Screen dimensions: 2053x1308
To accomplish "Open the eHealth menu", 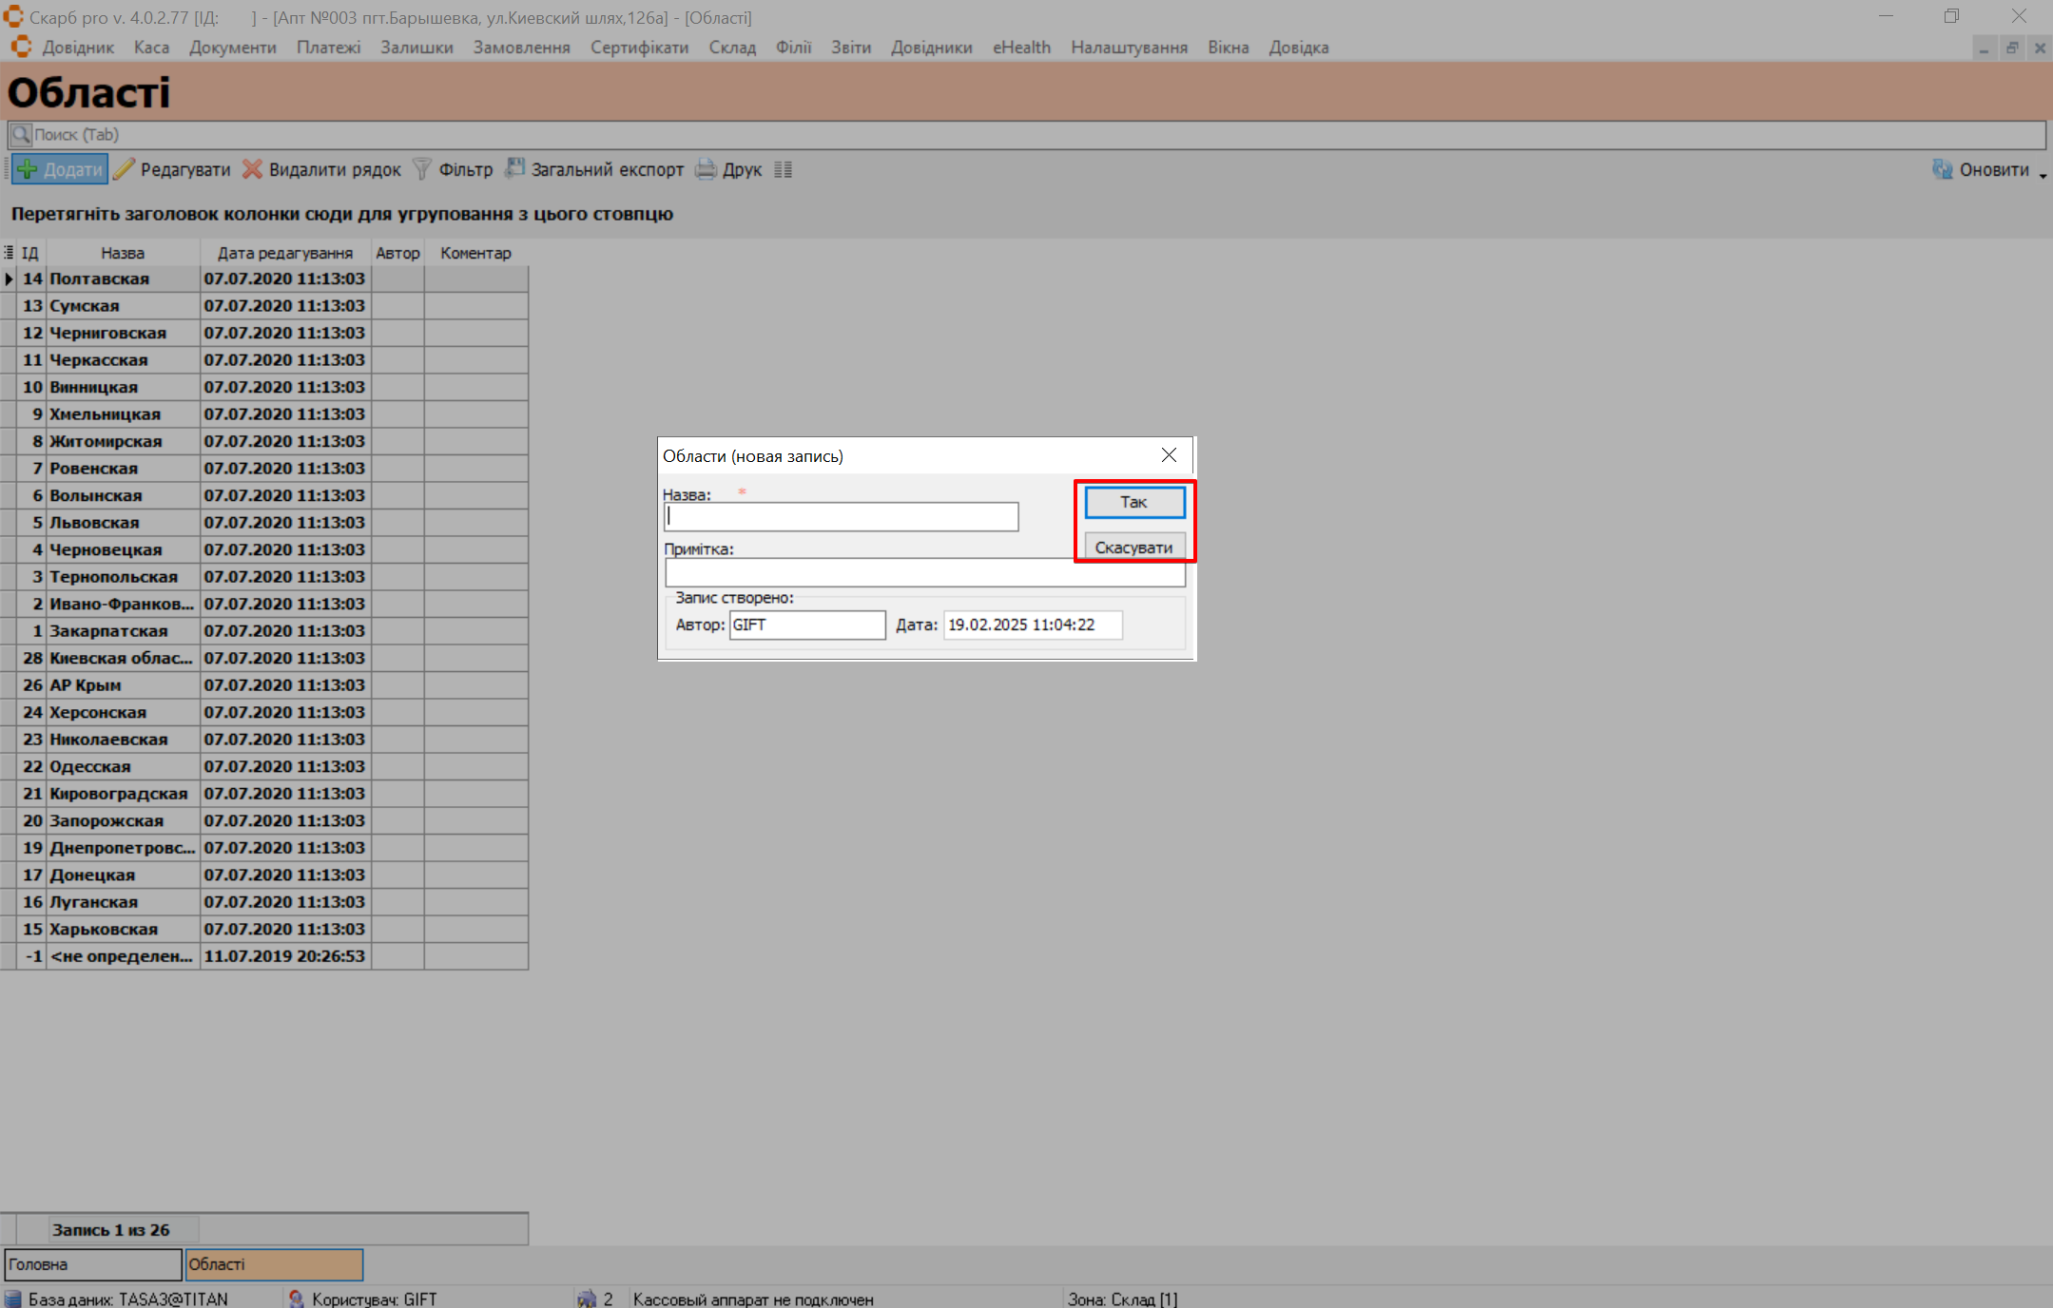I will [1021, 48].
